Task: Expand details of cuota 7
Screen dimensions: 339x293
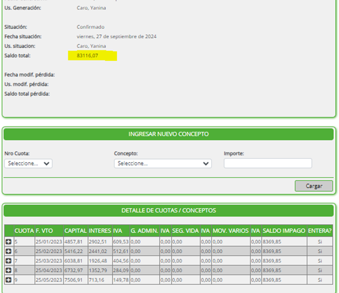Action: coord(9,261)
